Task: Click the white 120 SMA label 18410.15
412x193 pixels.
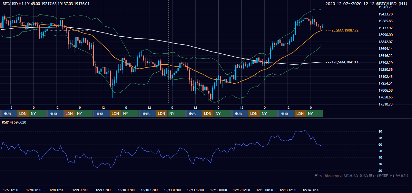Action: (343, 62)
